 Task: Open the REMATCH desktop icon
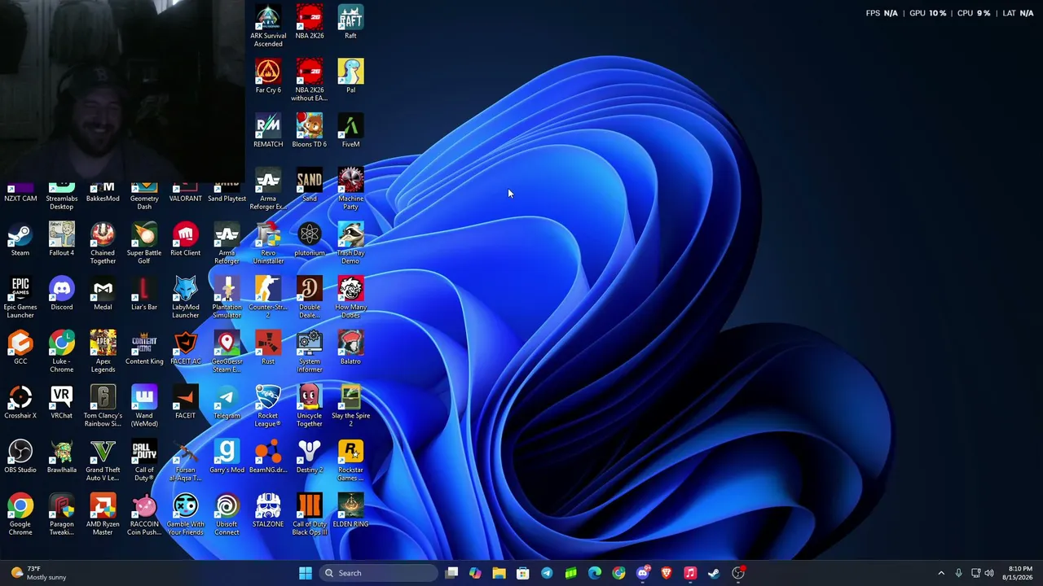(268, 130)
